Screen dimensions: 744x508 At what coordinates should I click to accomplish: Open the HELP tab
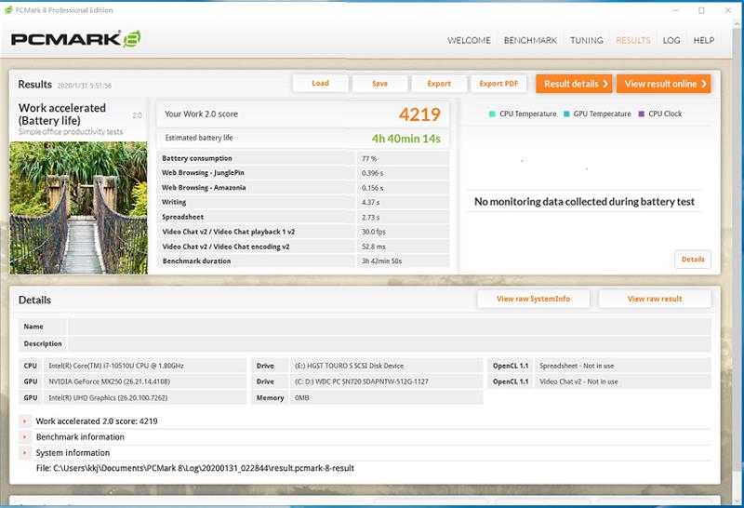704,41
